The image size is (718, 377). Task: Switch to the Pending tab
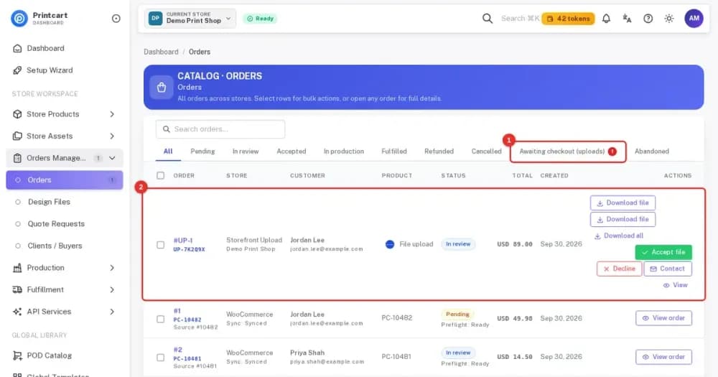202,152
